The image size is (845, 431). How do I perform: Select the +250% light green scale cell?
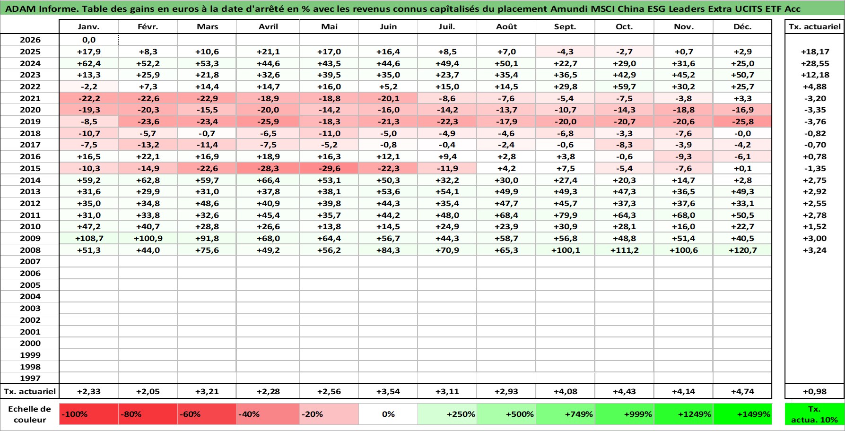pyautogui.click(x=447, y=414)
